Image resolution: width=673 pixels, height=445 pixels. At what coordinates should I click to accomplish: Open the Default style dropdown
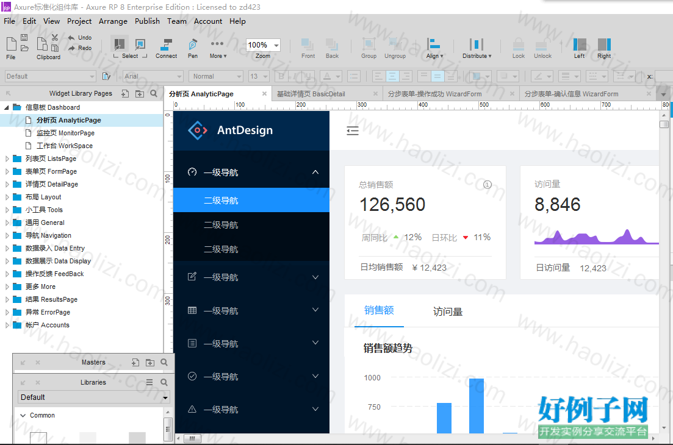click(50, 76)
